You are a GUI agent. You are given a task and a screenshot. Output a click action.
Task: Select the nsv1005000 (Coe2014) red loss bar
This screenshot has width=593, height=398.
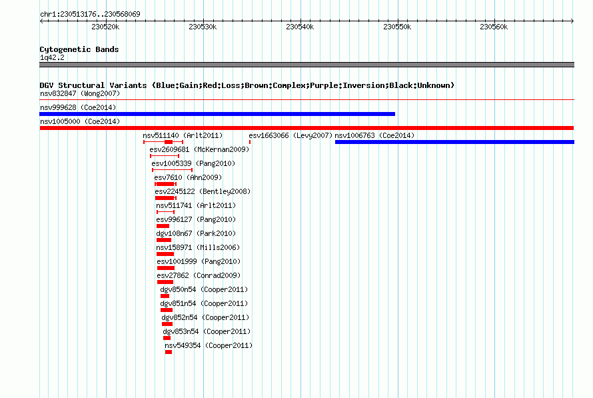(306, 128)
